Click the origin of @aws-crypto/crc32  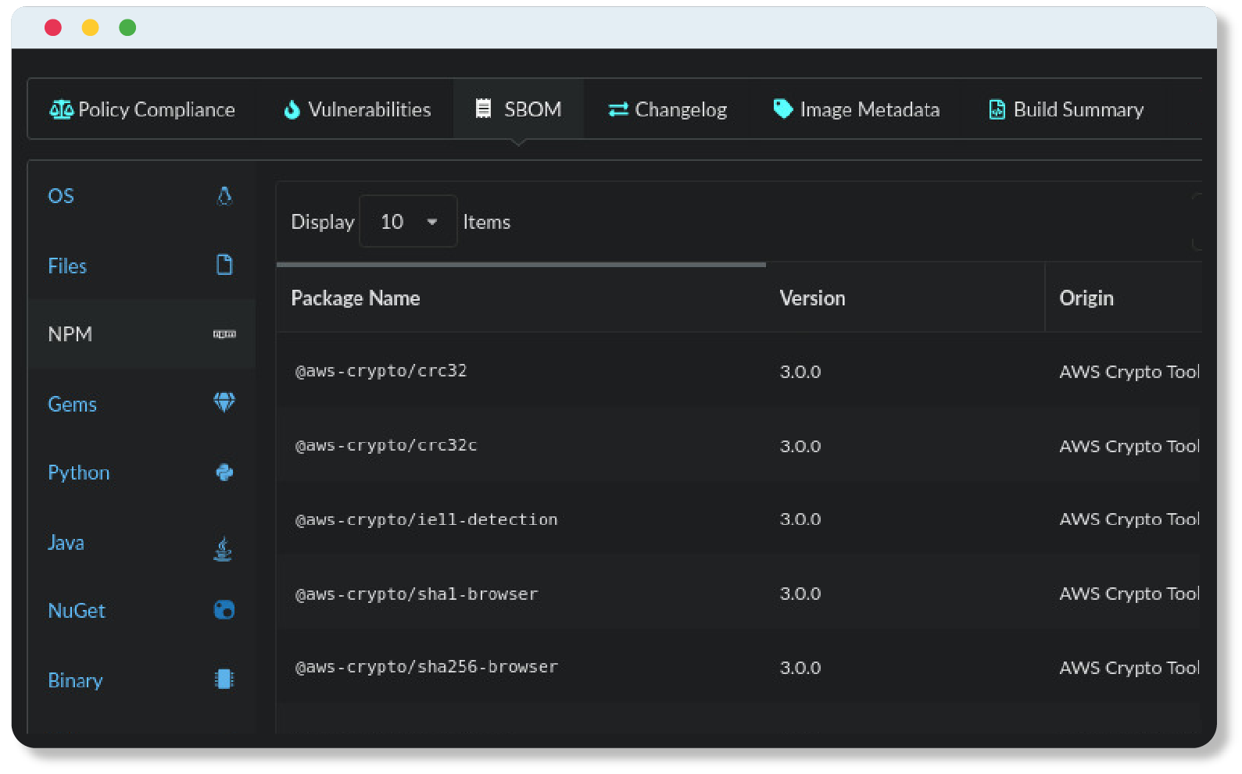1129,372
